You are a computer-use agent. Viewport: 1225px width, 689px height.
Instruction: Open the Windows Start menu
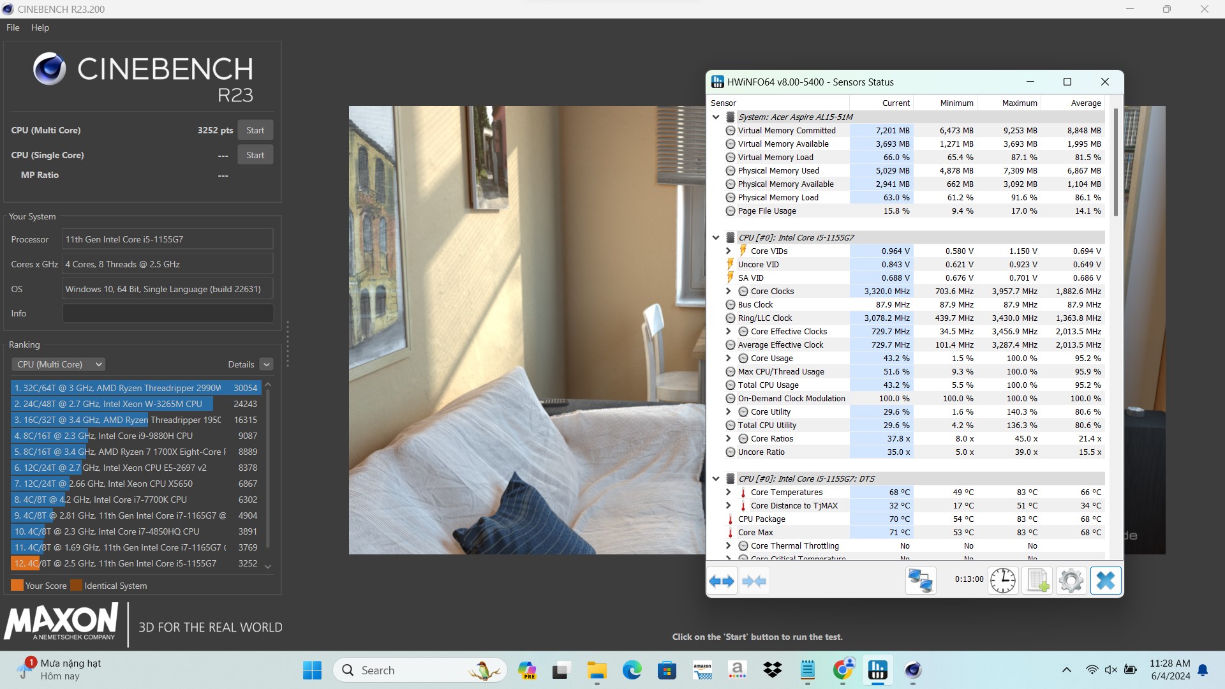click(x=312, y=670)
